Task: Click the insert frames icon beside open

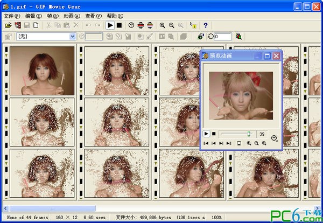Action: click(18, 25)
